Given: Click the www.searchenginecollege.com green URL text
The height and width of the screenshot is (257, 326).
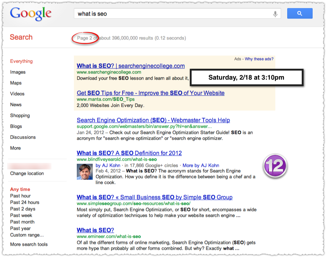Looking at the screenshot, I should pyautogui.click(x=109, y=72).
